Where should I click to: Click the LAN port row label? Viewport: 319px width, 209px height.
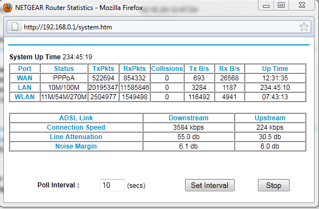pos(24,88)
